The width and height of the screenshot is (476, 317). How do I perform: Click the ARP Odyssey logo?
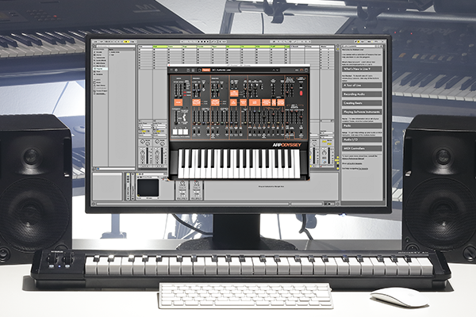tap(287, 145)
